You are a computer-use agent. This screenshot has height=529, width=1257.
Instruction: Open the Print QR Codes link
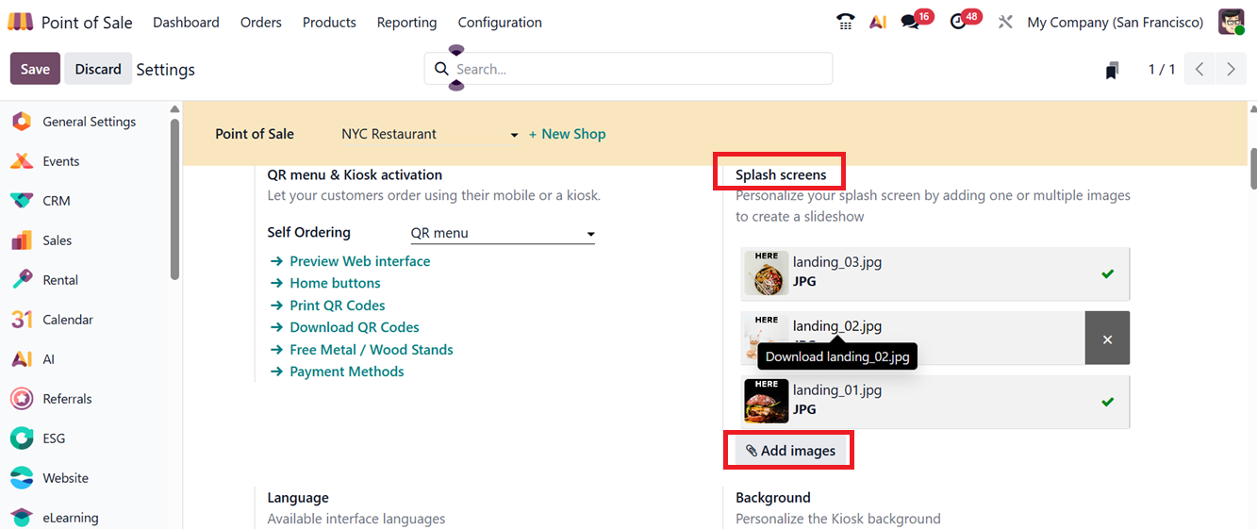point(337,306)
